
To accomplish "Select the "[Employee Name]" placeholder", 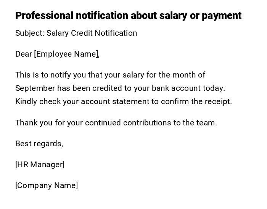I will [67, 54].
